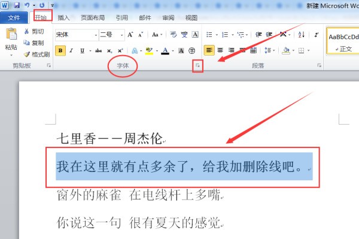Click the Decrease Indent icon
Image resolution: width=359 pixels, height=239 pixels.
click(x=258, y=35)
